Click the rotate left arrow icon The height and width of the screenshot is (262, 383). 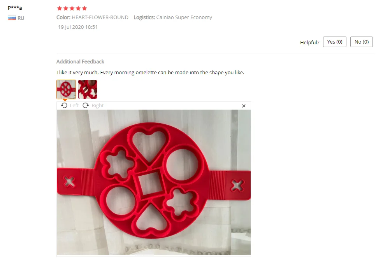(64, 105)
